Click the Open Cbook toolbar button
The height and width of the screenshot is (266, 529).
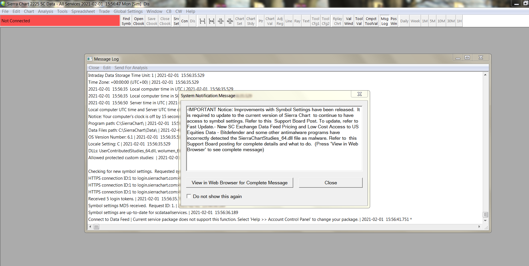click(139, 21)
